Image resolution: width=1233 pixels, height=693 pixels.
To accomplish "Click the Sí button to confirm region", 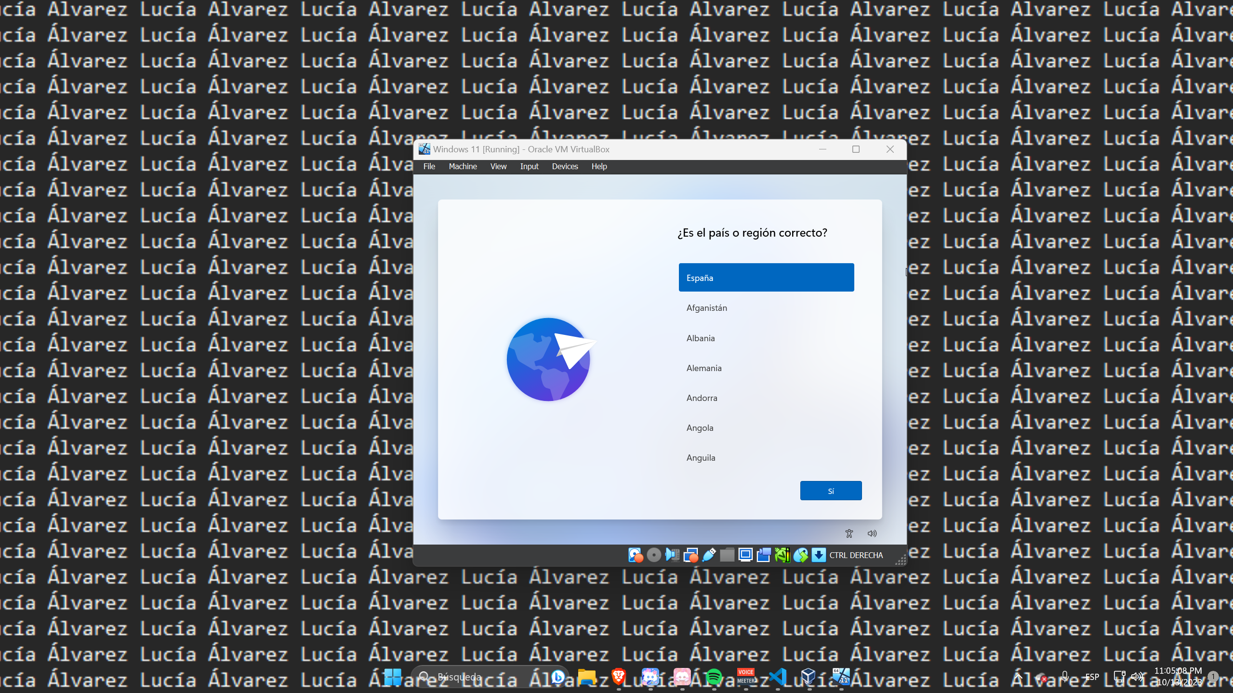I will pyautogui.click(x=831, y=491).
